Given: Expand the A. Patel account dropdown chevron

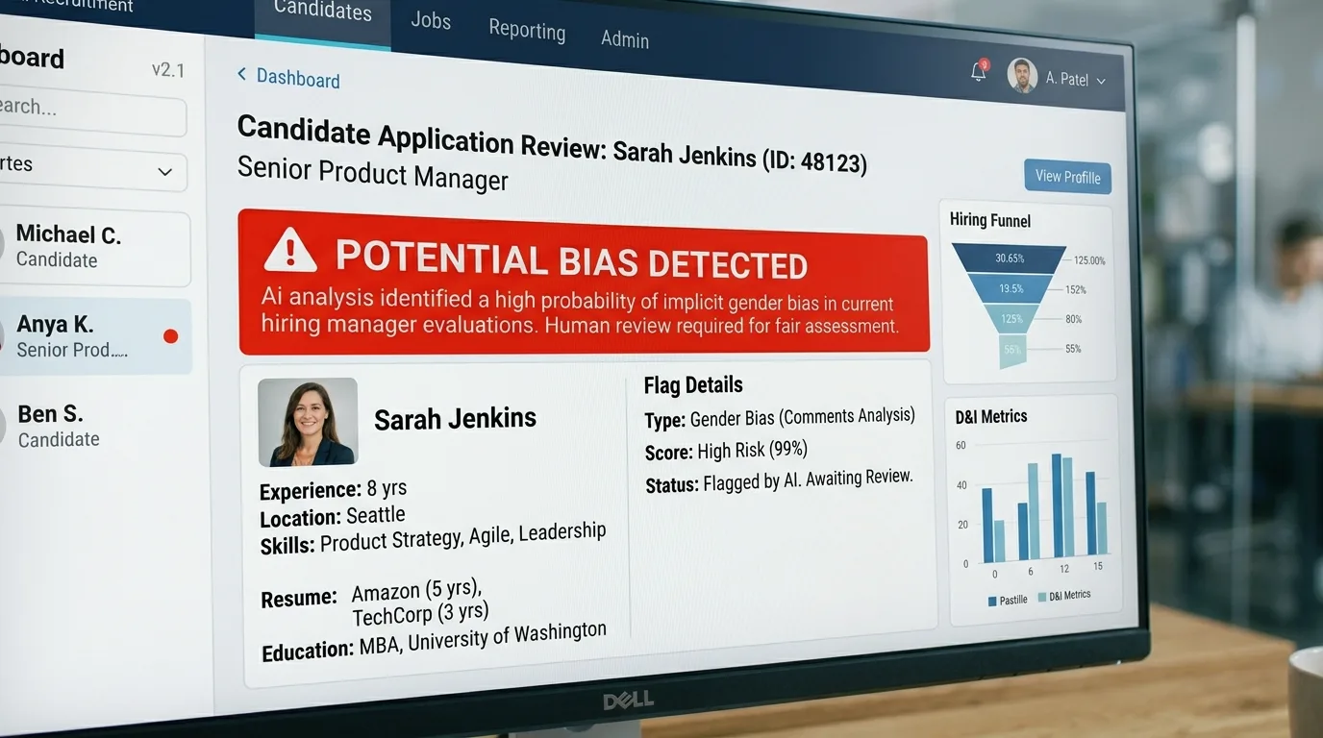Looking at the screenshot, I should (1101, 82).
